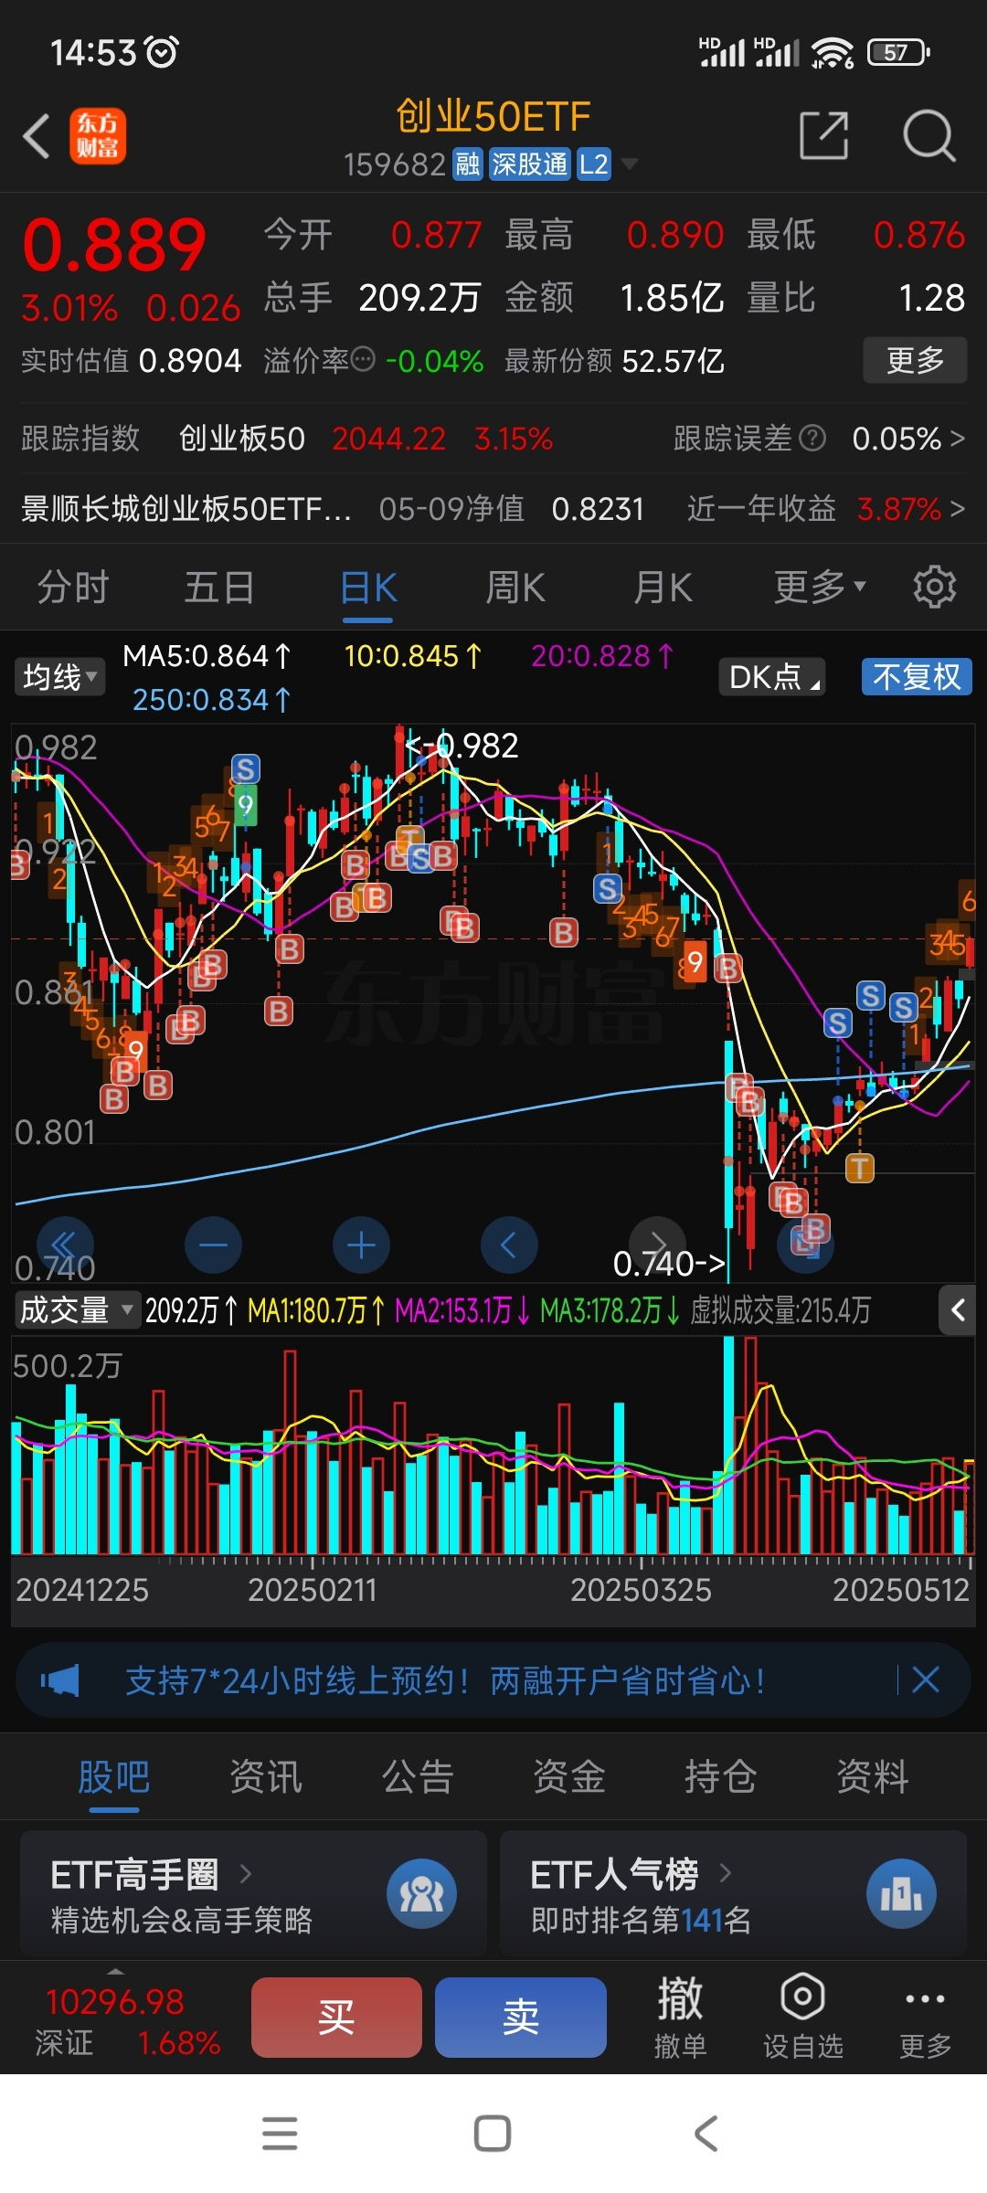Tap the 跟踪误差 question mark icon

(812, 439)
